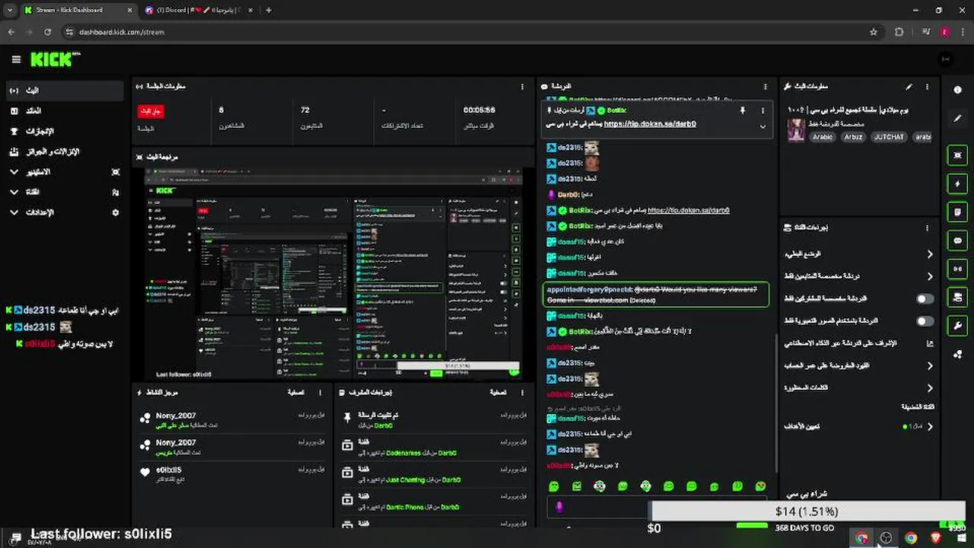Image resolution: width=974 pixels, height=548 pixels.
Task: Toggle the chat bubble widget icon on rail
Action: 957,241
